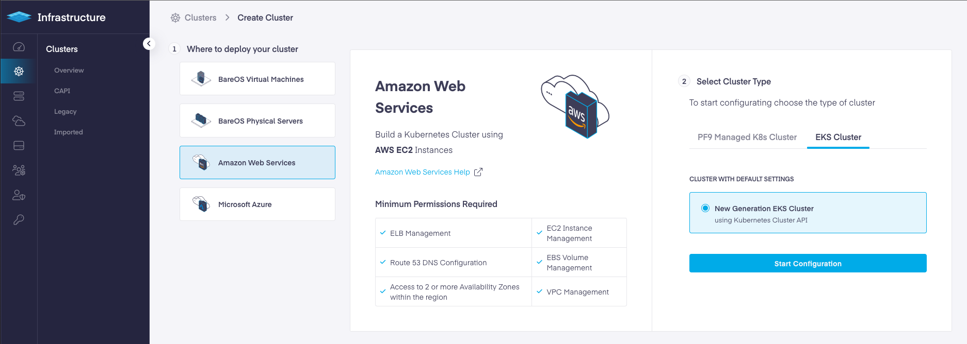Click the key icon in sidebar

(19, 220)
